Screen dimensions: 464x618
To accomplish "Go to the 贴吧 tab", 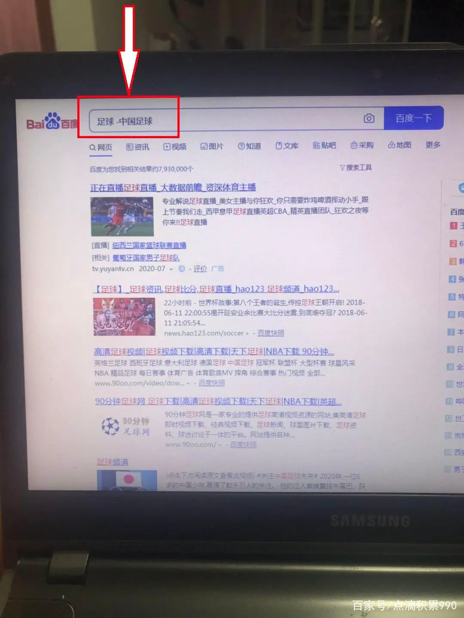I will coord(324,145).
